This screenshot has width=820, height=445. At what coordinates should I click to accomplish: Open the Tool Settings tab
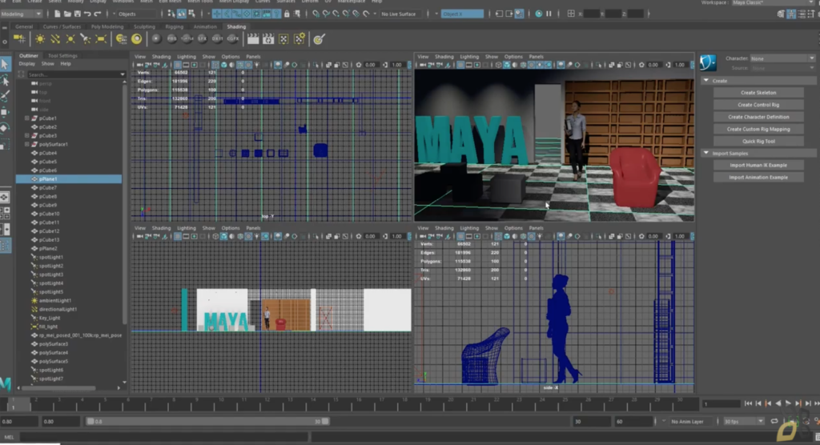coord(62,55)
